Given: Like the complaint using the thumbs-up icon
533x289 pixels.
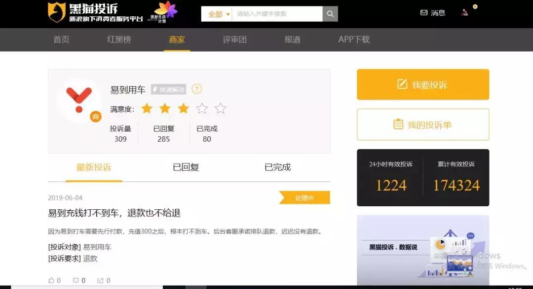Looking at the screenshot, I should point(52,280).
